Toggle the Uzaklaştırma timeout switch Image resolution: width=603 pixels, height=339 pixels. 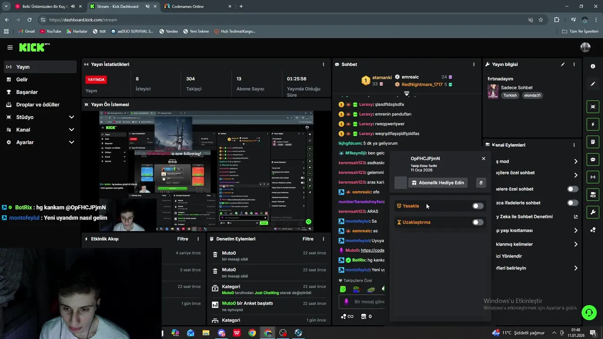coord(478,222)
